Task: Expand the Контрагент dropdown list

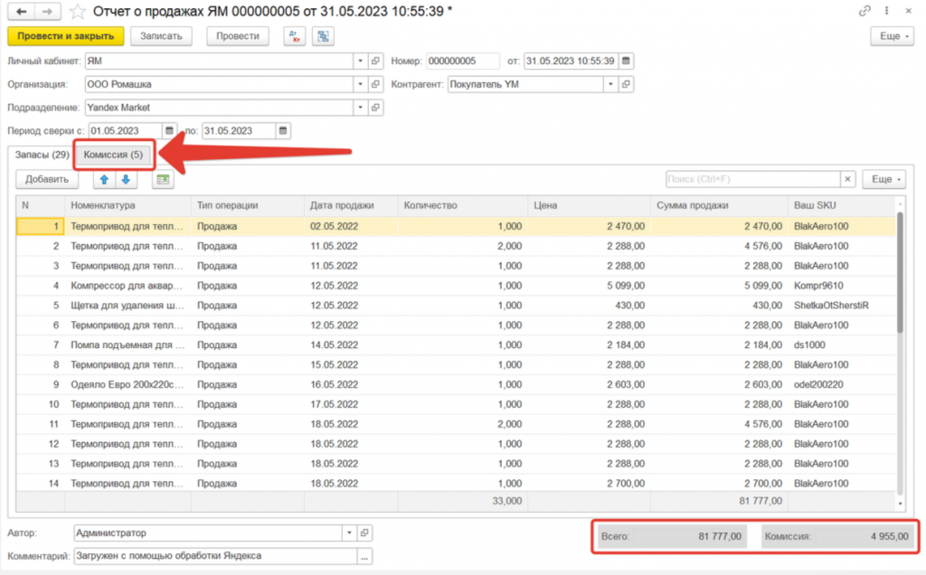Action: [x=610, y=84]
